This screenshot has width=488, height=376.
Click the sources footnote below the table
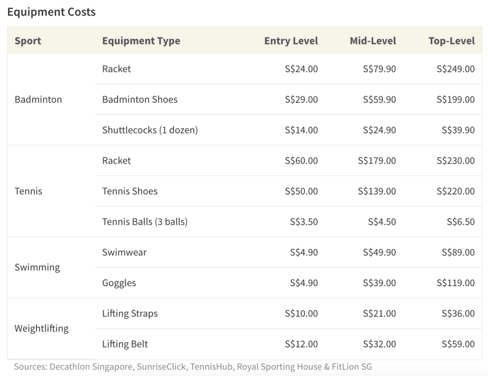point(193,367)
